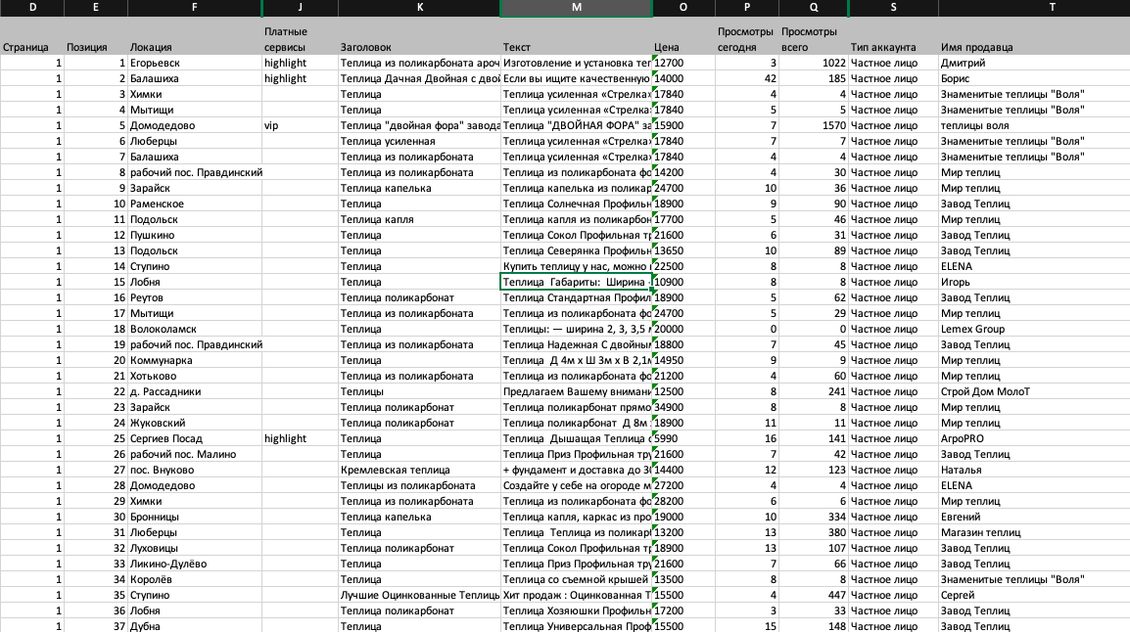Select the price cell 5990
The image size is (1130, 632).
(683, 438)
